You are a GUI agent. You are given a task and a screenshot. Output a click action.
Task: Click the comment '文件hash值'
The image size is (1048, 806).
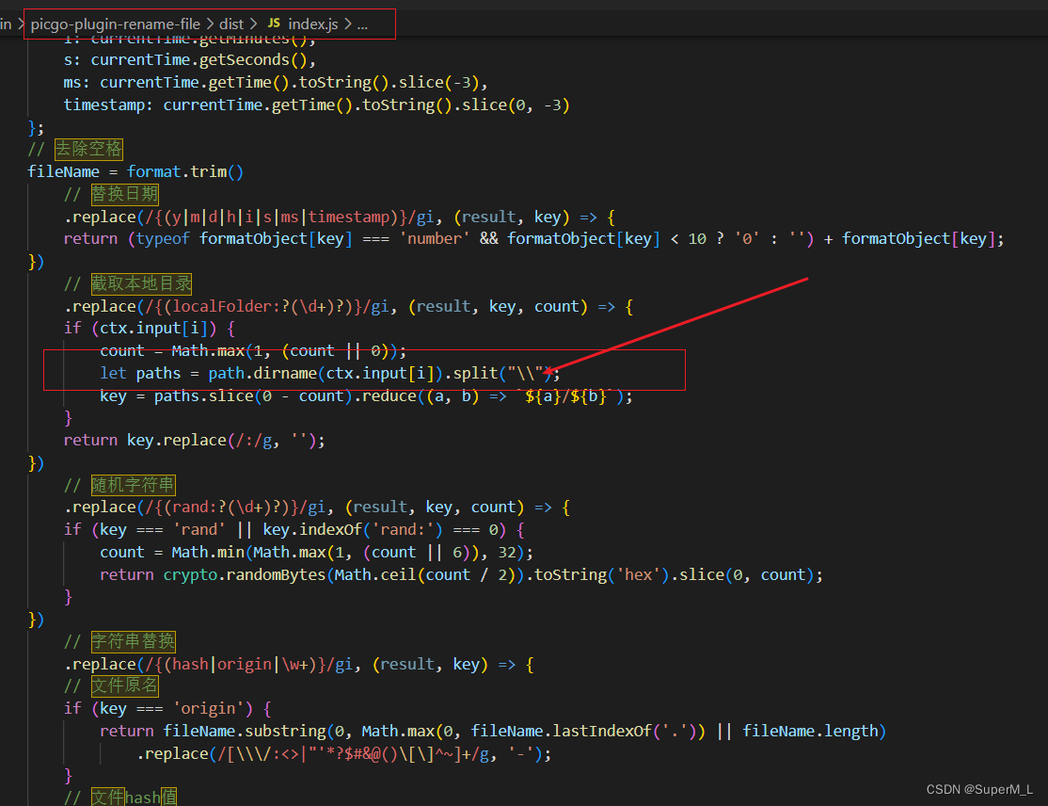(134, 798)
